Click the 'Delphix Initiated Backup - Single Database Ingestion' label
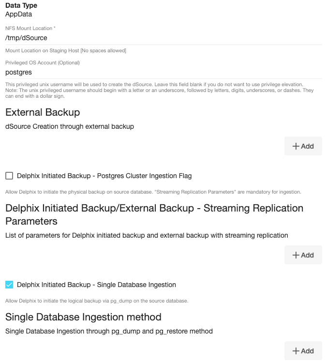The height and width of the screenshot is (364, 326). coord(96,285)
